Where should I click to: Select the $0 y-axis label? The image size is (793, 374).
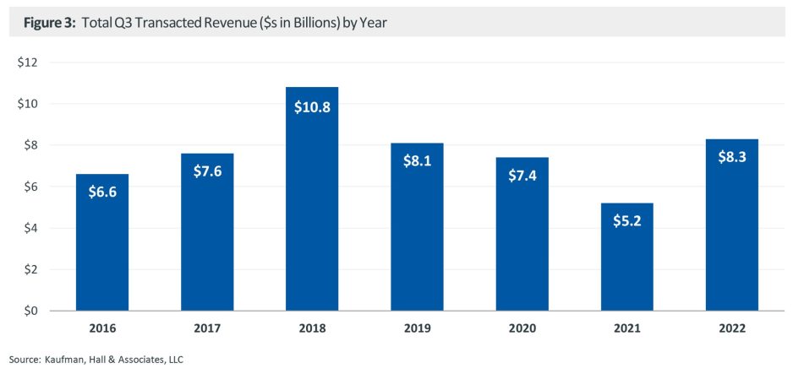31,312
